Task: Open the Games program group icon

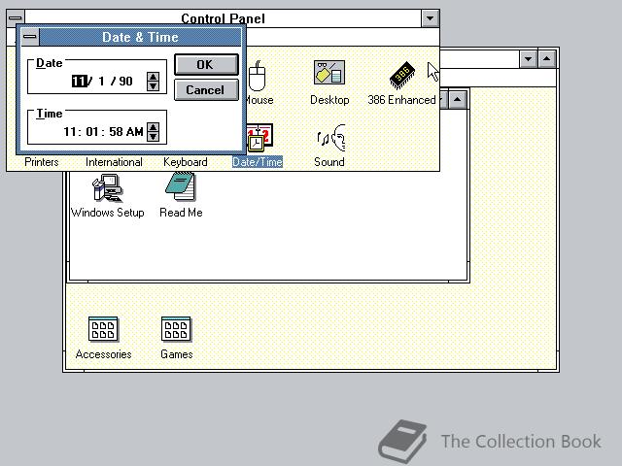Action: (176, 329)
